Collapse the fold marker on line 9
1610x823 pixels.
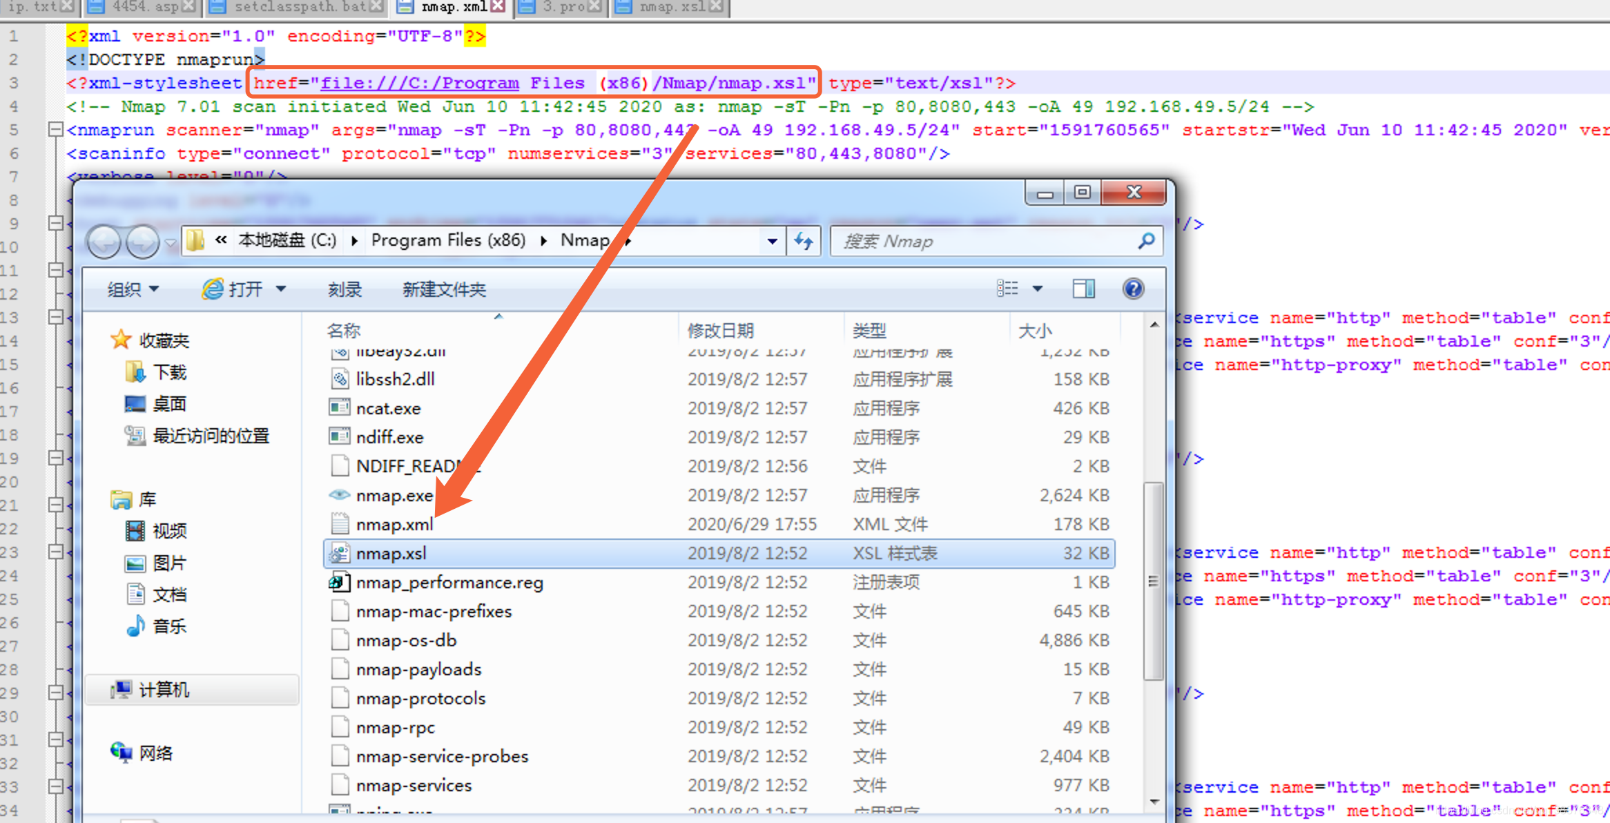click(x=55, y=223)
